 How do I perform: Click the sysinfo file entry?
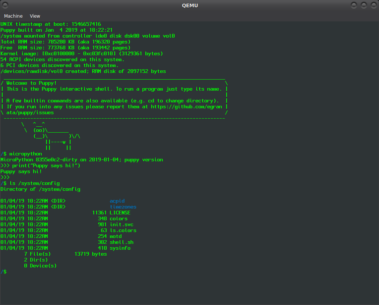(x=120, y=248)
